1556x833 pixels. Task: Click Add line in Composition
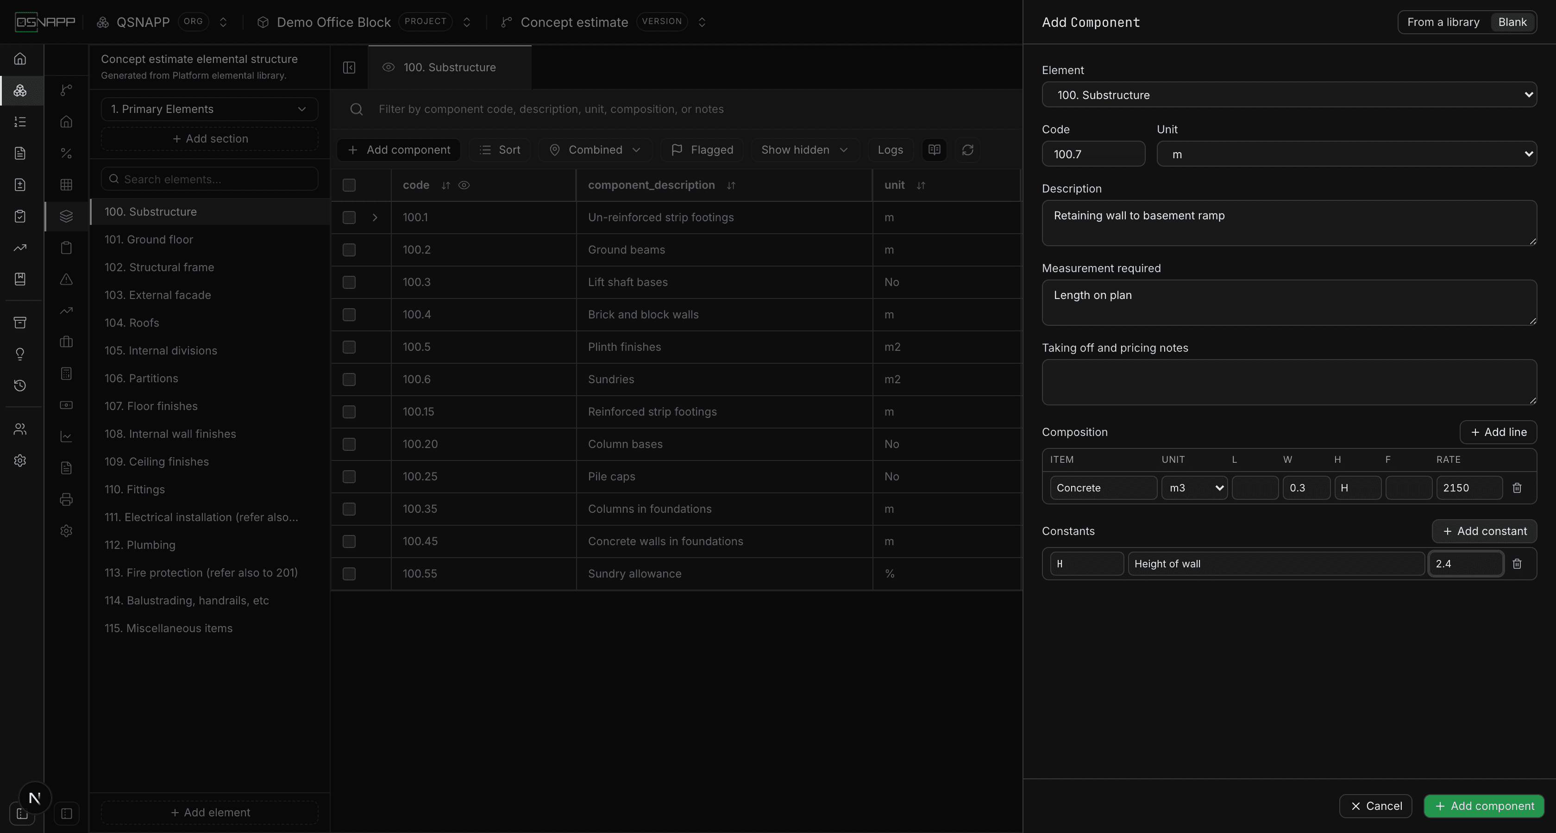[x=1498, y=432]
